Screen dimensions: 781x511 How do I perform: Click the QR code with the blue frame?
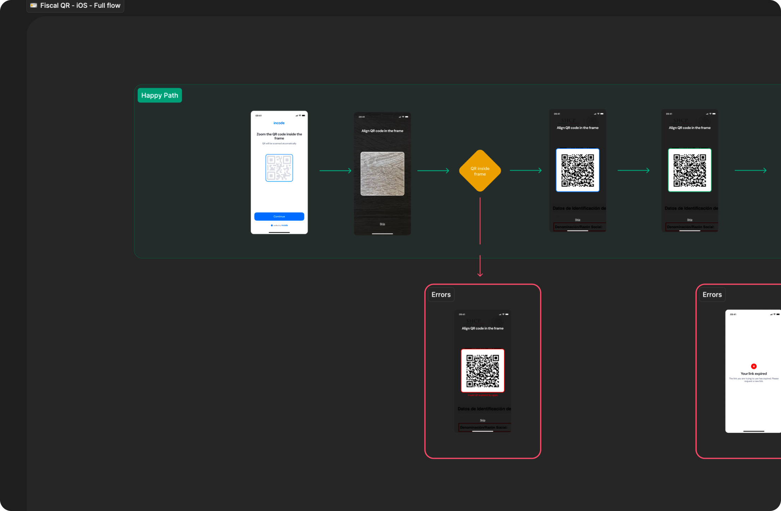[x=578, y=170]
